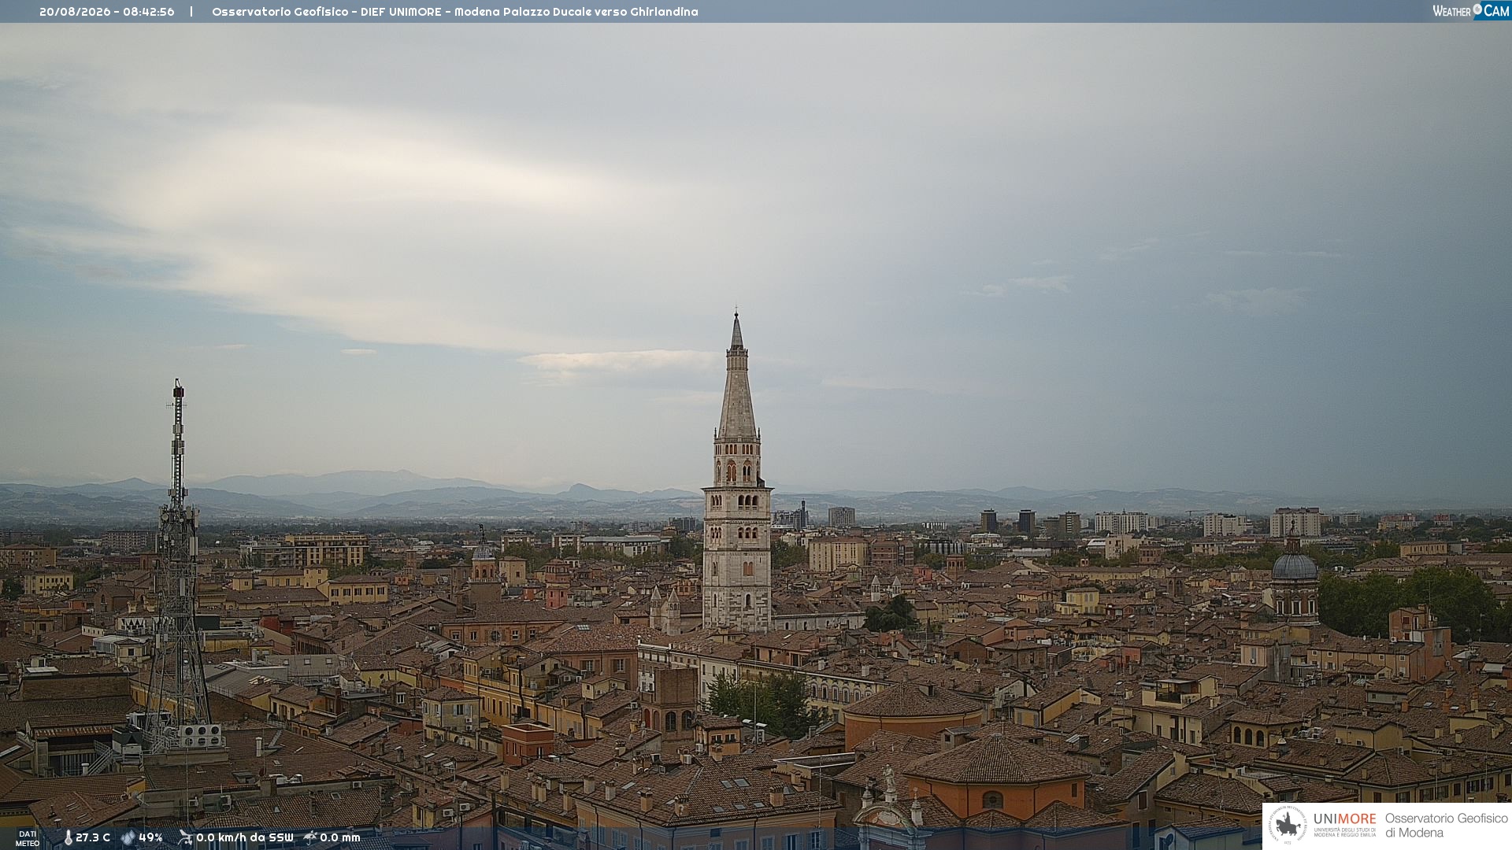
Task: Click the 49% humidity value
Action: point(150,837)
